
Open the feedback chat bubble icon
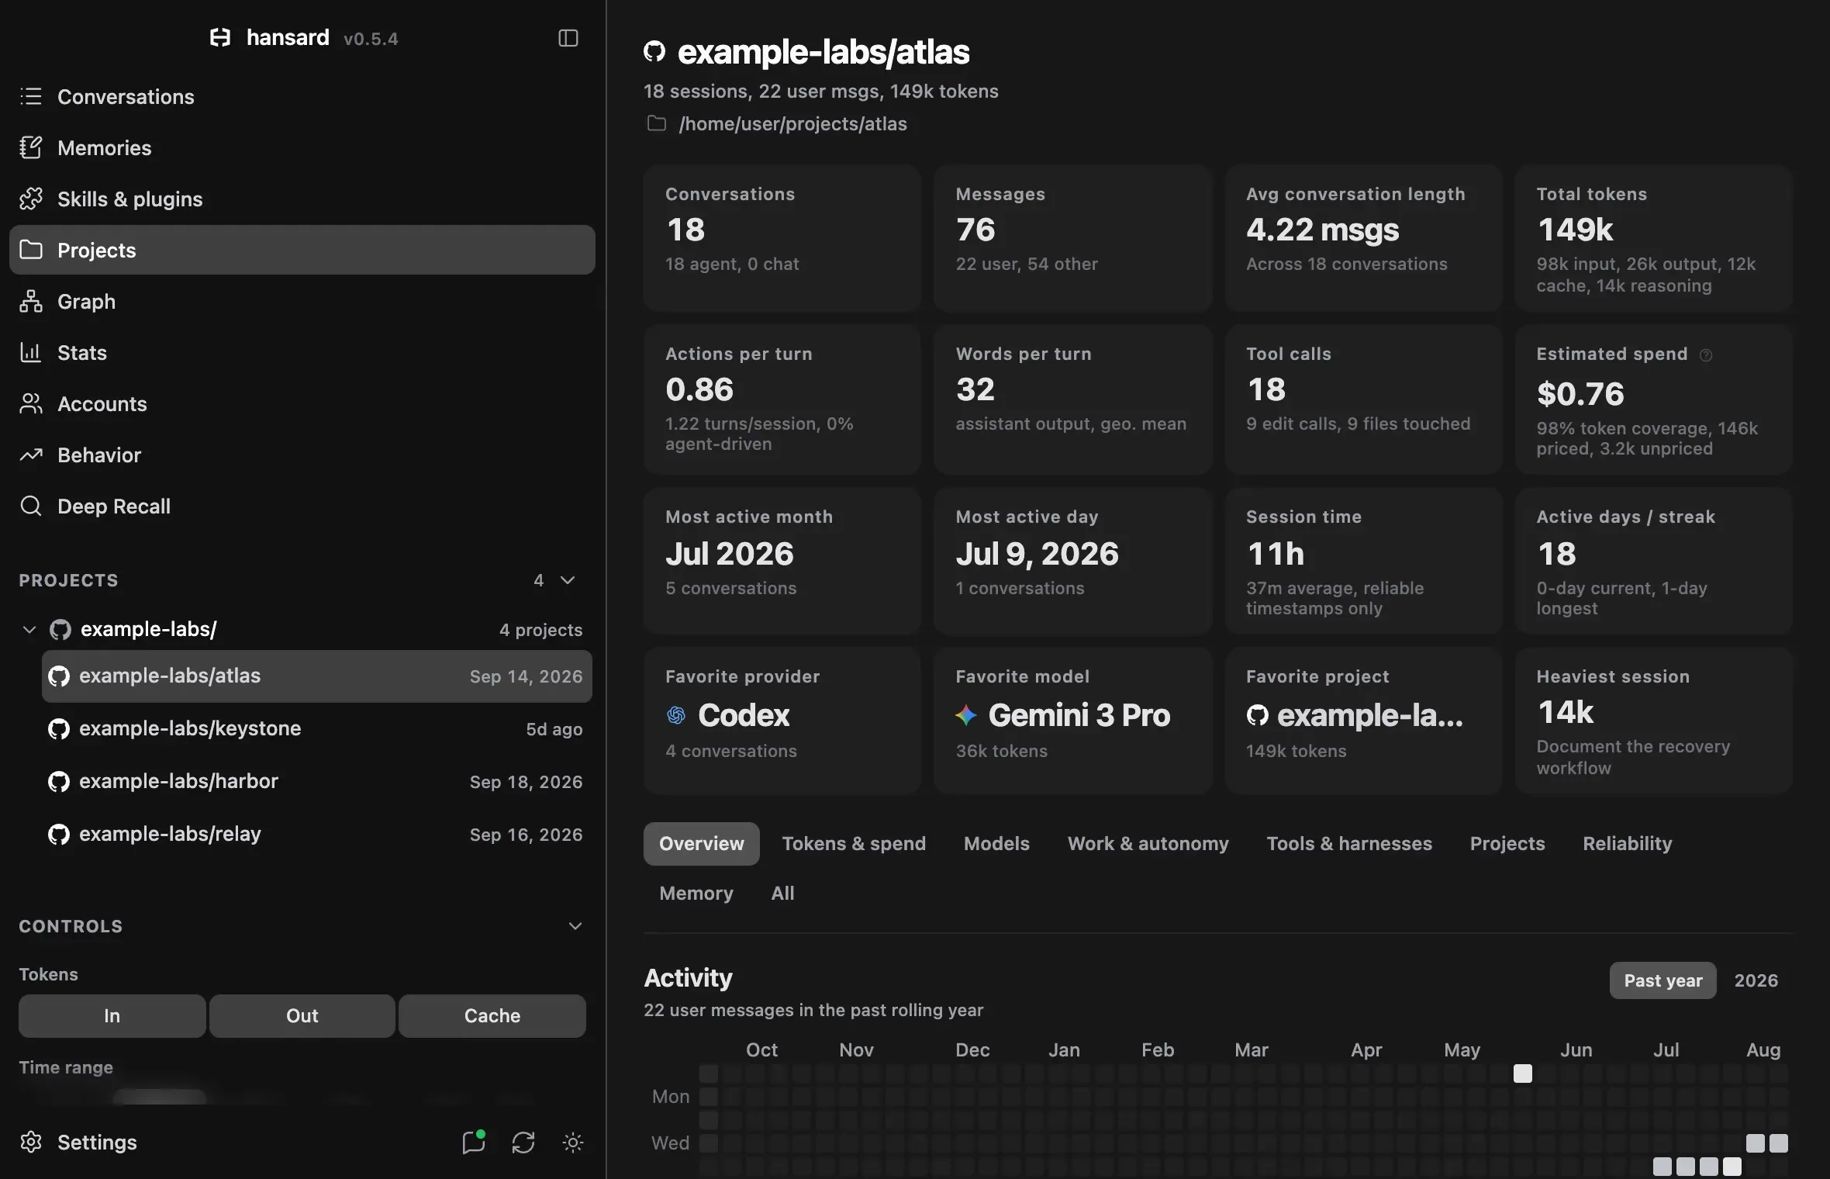coord(474,1142)
